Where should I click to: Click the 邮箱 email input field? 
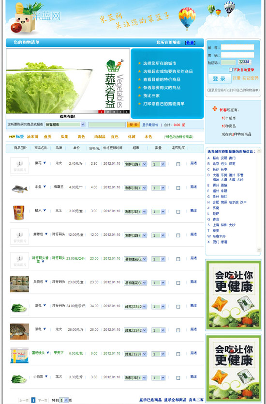click(x=237, y=47)
